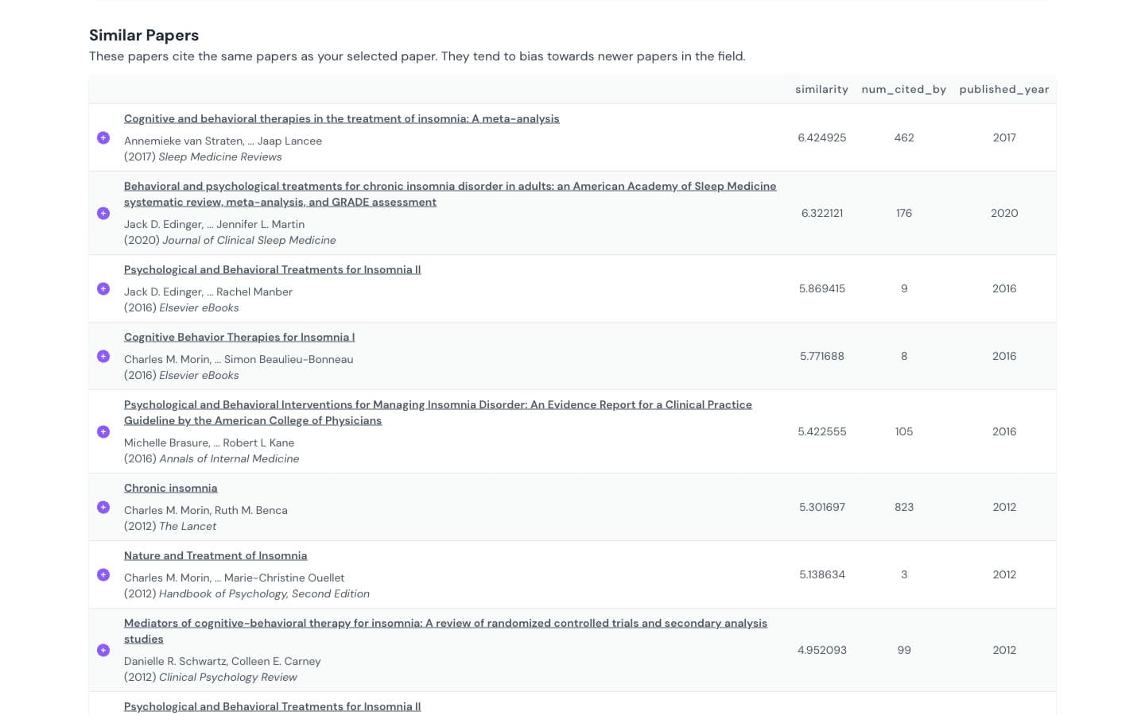1145x715 pixels.
Task: Click the citation count 462
Action: click(904, 137)
